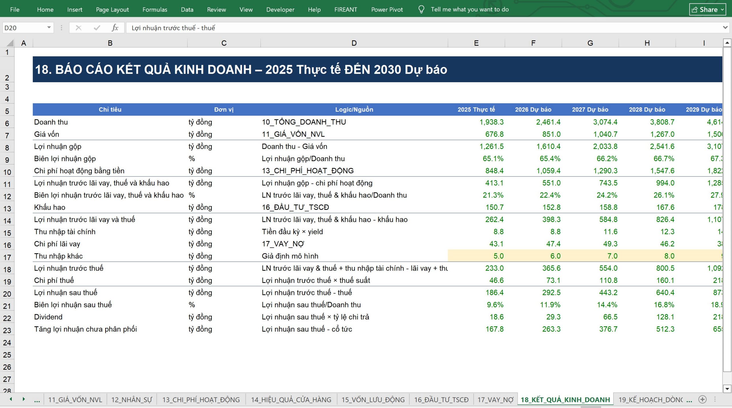Click previous sheet navigation arrow

pos(11,399)
